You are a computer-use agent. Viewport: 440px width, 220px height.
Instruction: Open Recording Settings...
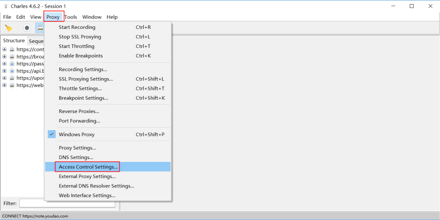[x=108, y=70]
